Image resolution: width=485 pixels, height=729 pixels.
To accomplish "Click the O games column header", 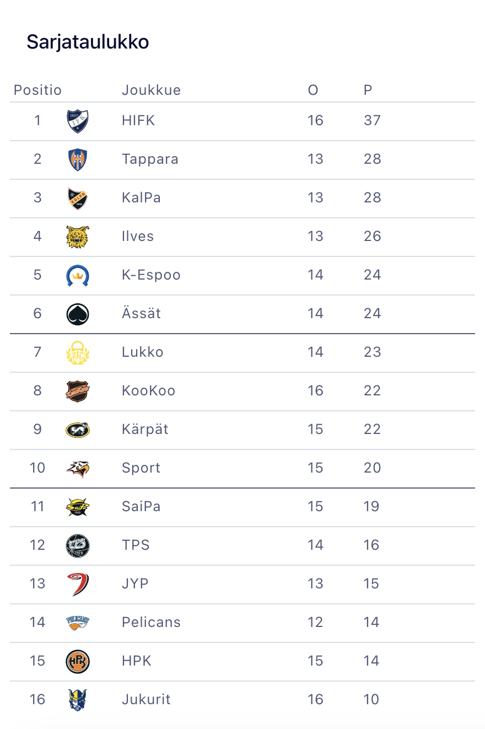I will click(x=313, y=90).
